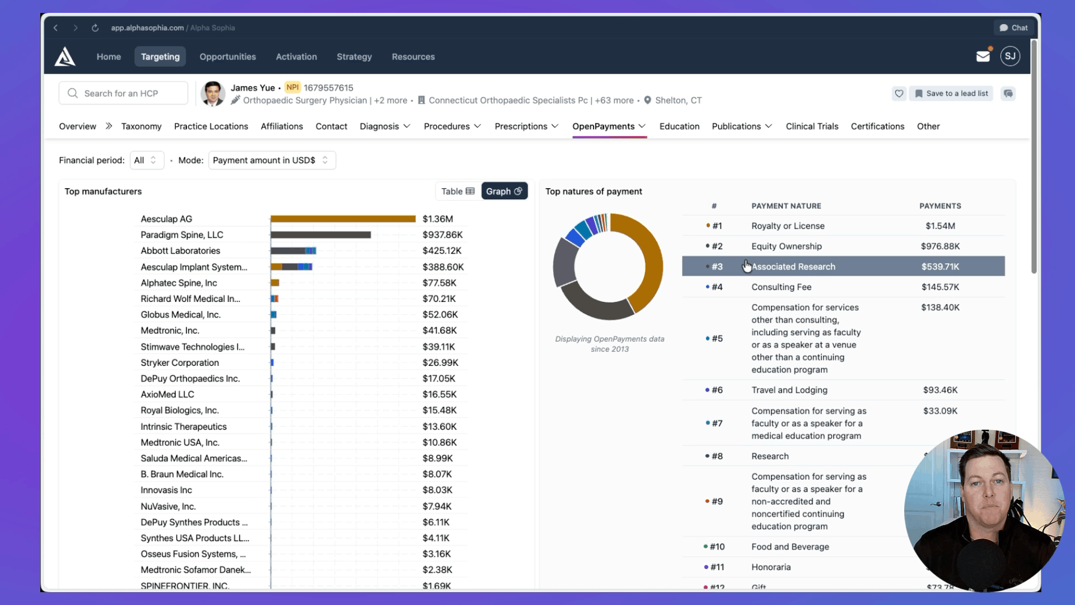Click the Alpha Sophia logo icon
Screen dimensions: 1075x605
point(65,56)
